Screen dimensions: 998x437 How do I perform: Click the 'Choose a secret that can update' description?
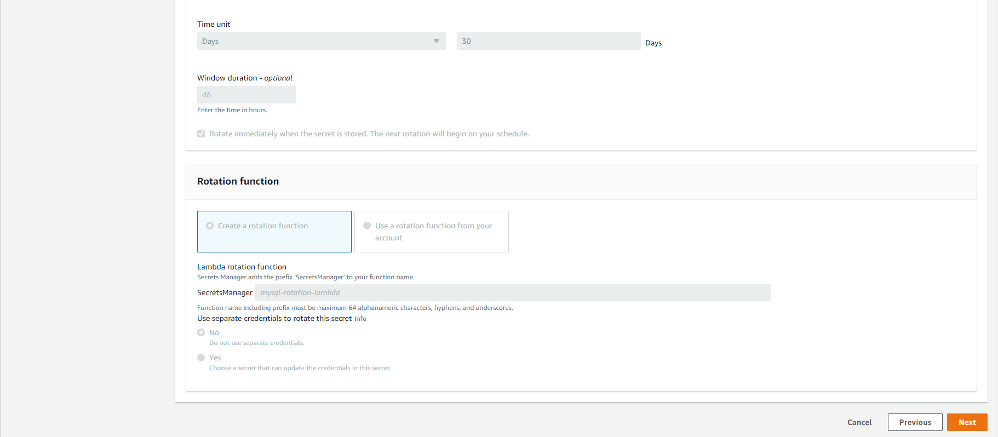point(300,368)
